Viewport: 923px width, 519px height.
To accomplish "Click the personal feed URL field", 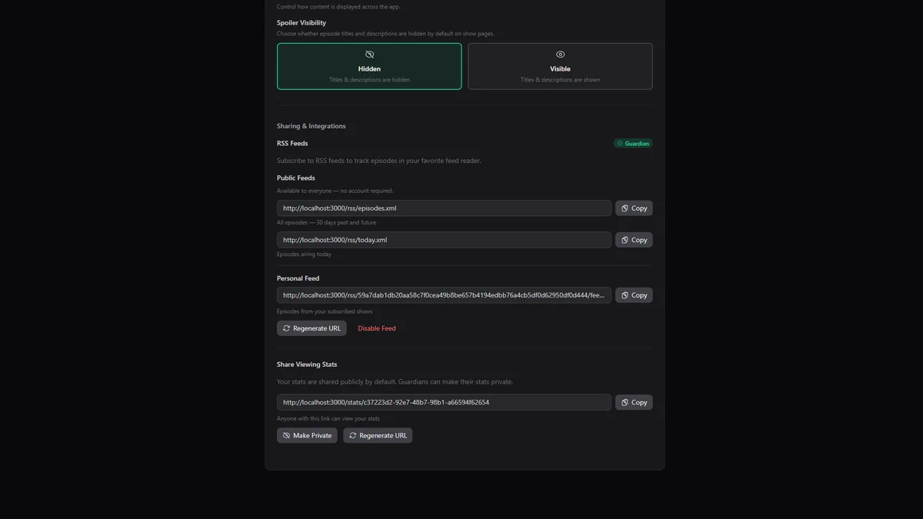I will (x=444, y=294).
